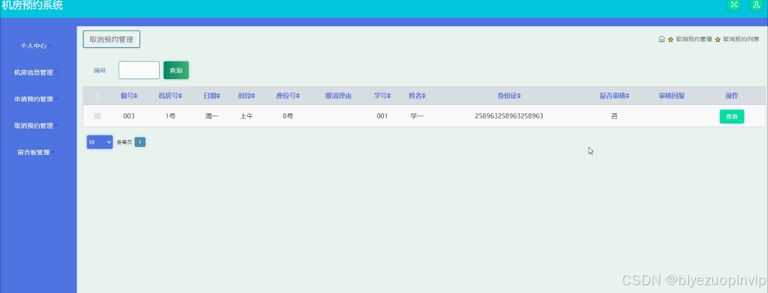Open the 10 per page dropdown
Image resolution: width=768 pixels, height=293 pixels.
pyautogui.click(x=100, y=142)
